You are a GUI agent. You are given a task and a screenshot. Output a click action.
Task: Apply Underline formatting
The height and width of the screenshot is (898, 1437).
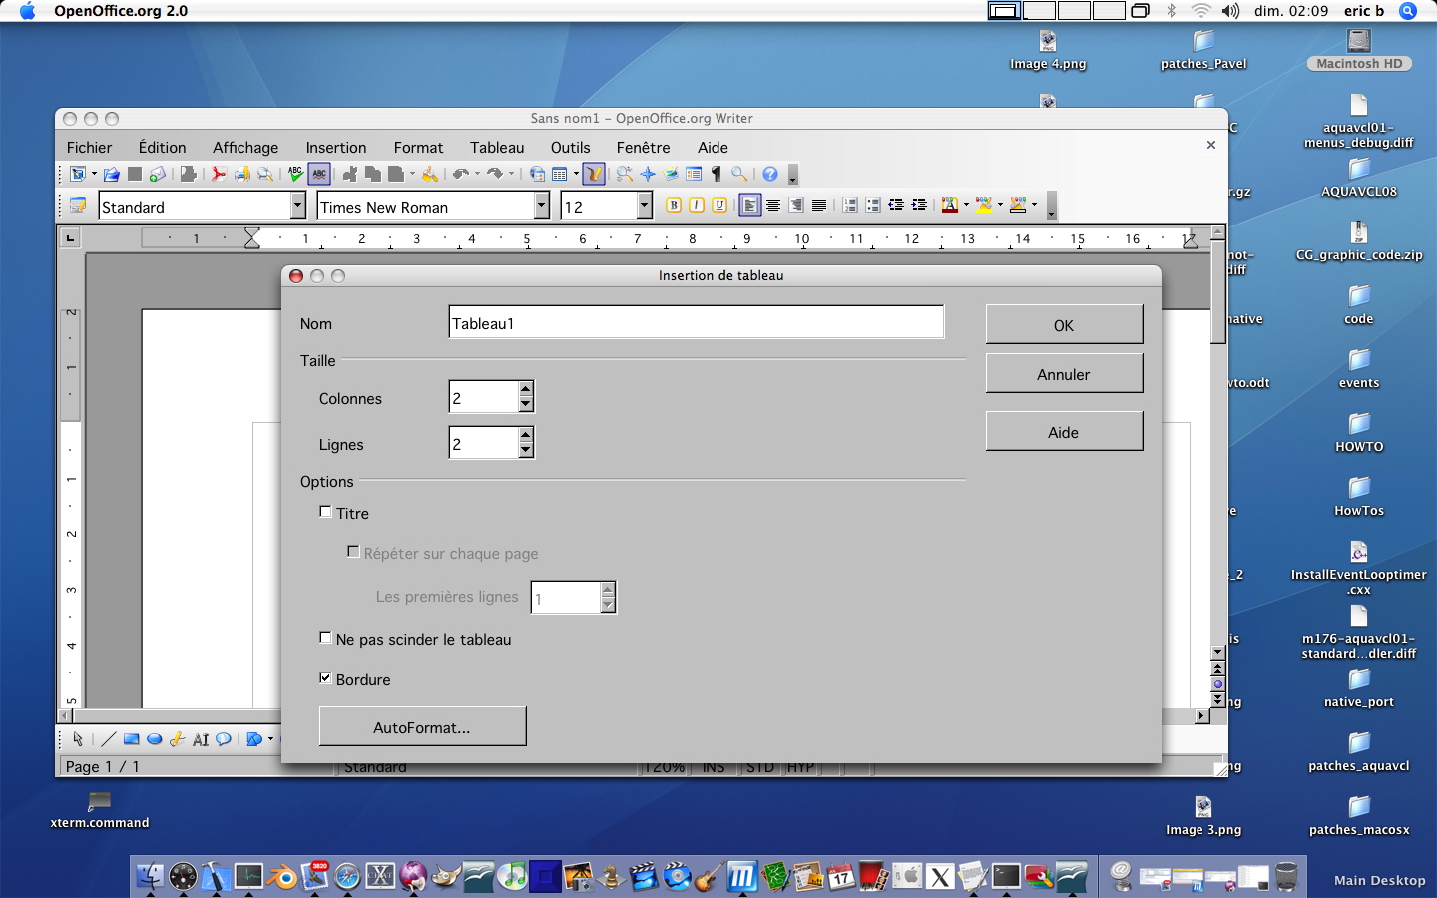pos(719,205)
